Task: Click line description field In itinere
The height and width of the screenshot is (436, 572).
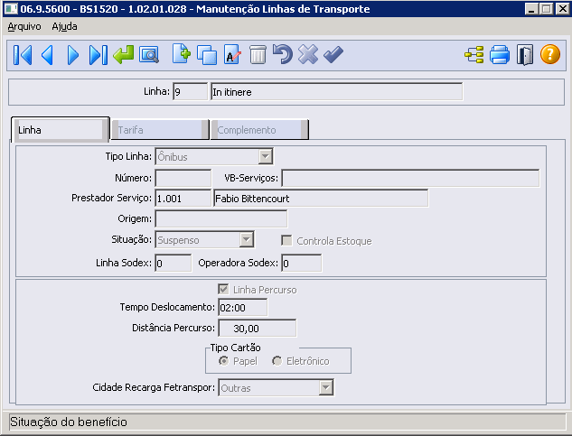Action: pyautogui.click(x=337, y=91)
